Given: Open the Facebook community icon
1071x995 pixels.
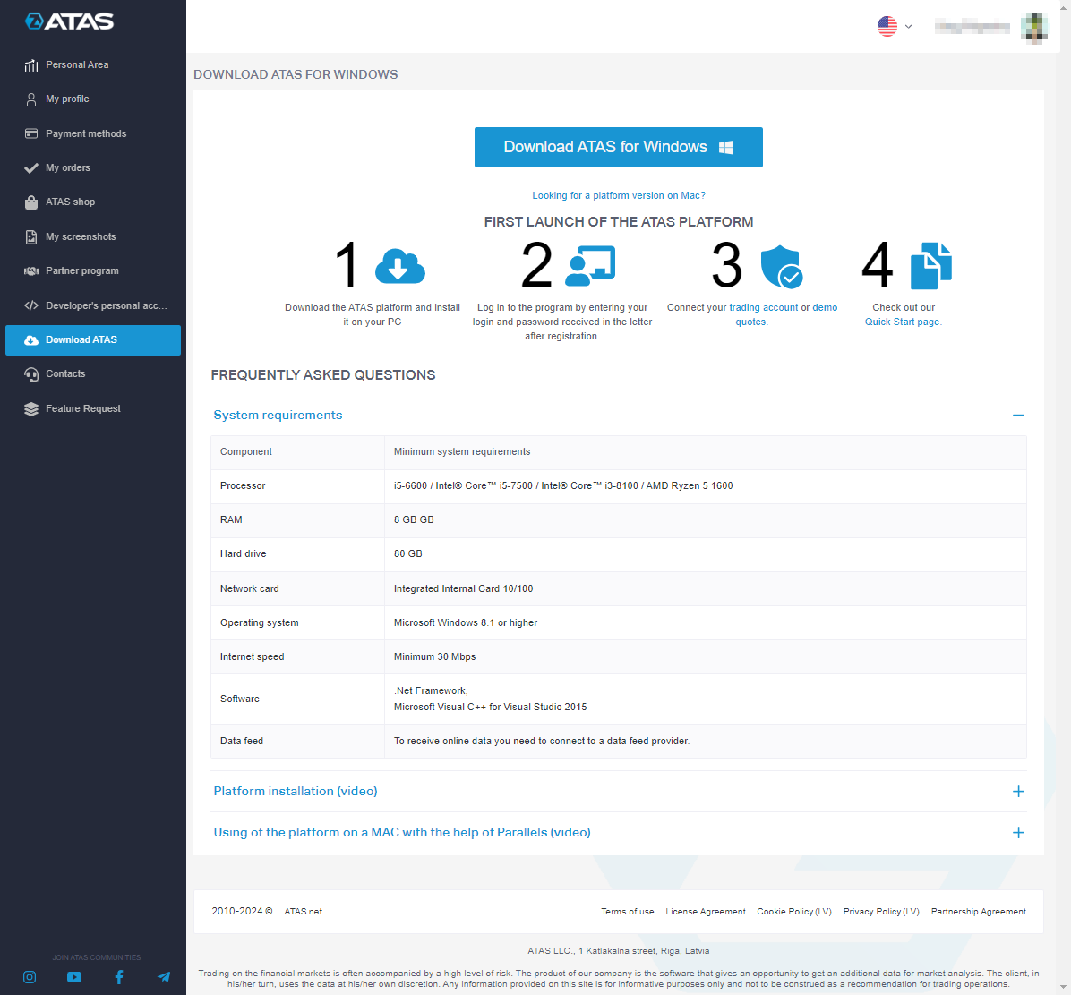Looking at the screenshot, I should coord(119,977).
